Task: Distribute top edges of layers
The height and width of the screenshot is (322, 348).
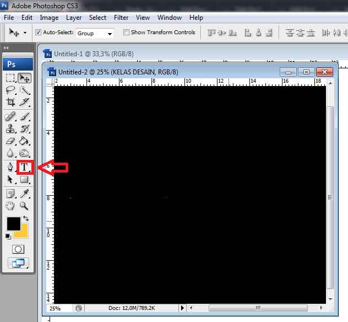Action: point(290,33)
